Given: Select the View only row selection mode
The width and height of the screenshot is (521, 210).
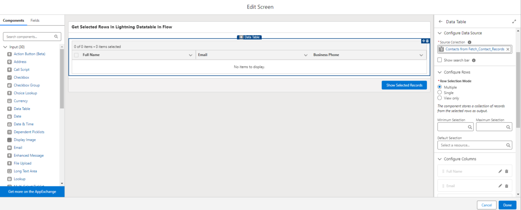Looking at the screenshot, I should tap(440, 98).
